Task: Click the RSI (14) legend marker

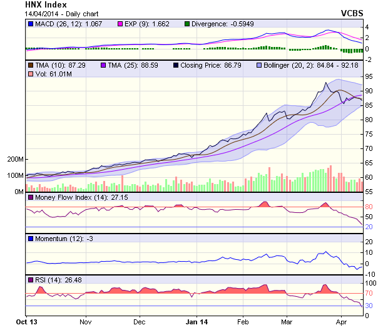Action: [x=31, y=280]
